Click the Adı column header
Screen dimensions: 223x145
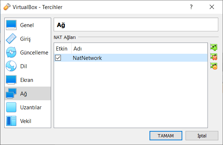[x=77, y=48]
